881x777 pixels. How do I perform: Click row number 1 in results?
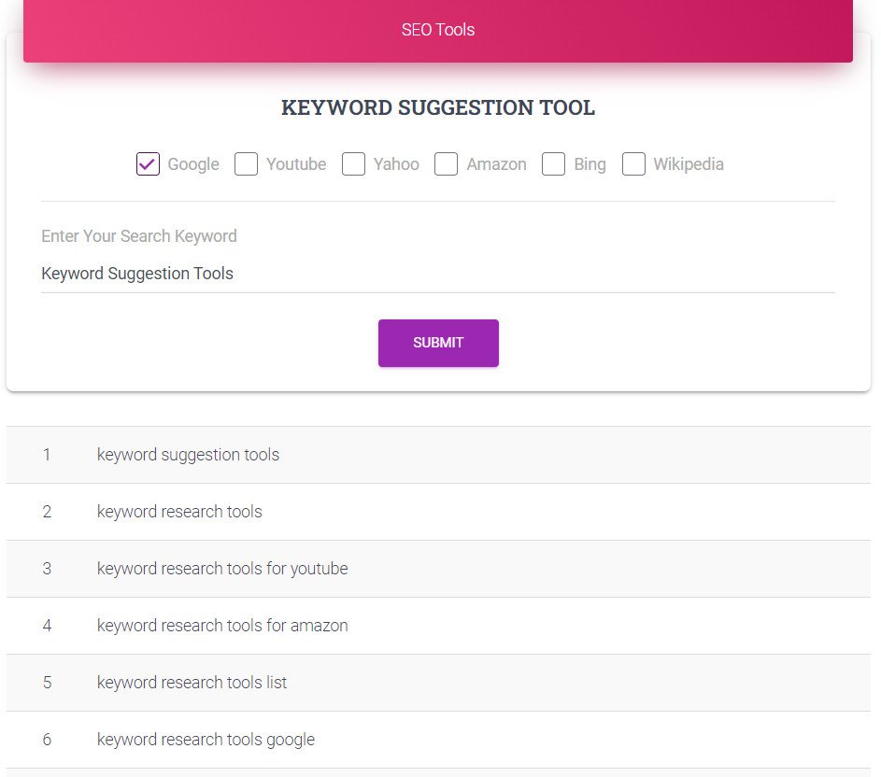click(47, 455)
